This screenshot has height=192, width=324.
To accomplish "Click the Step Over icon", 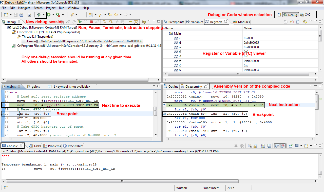I will pyautogui.click(x=111, y=22).
